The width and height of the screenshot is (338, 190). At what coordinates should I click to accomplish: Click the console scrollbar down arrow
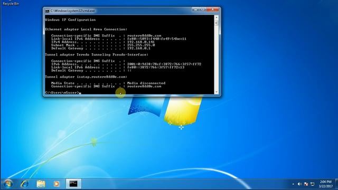click(217, 92)
